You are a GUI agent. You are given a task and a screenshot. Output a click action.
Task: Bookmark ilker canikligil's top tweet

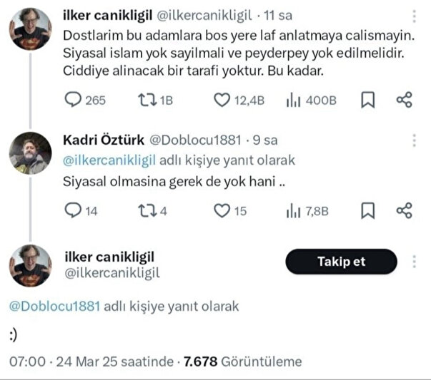point(367,101)
